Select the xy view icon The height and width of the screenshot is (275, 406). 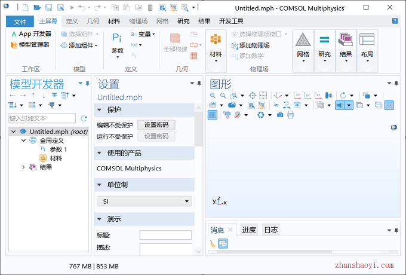tap(297, 96)
